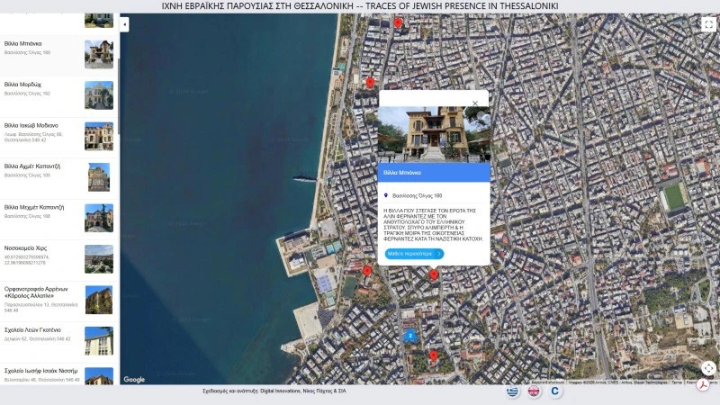Collapse the sidebar with left arrow
This screenshot has width=720, height=405.
click(x=124, y=24)
